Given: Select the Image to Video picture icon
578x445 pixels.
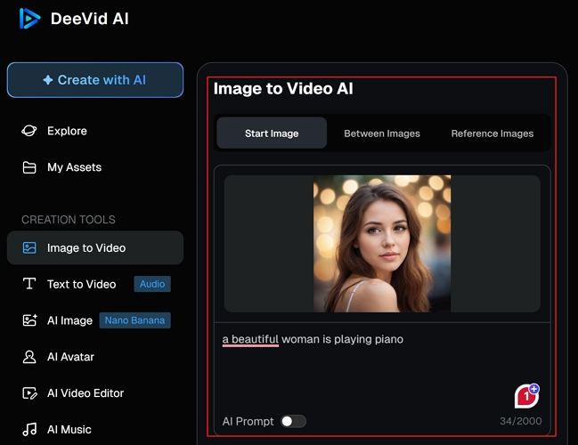Looking at the screenshot, I should pyautogui.click(x=29, y=248).
